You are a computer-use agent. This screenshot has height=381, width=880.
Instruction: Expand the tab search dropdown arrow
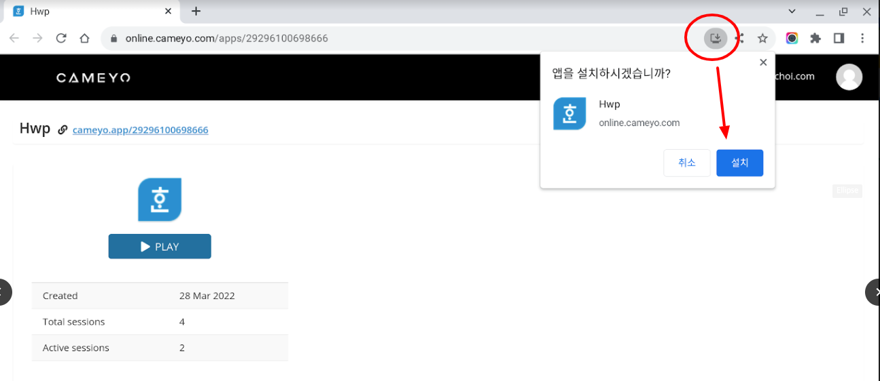[792, 12]
